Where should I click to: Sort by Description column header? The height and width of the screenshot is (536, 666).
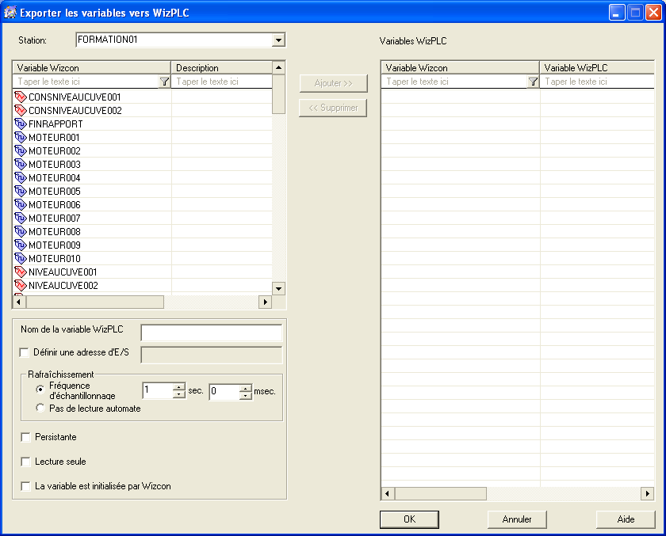click(221, 68)
